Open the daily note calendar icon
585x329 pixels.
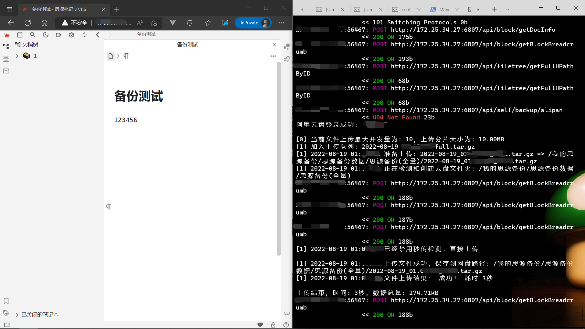point(20,35)
